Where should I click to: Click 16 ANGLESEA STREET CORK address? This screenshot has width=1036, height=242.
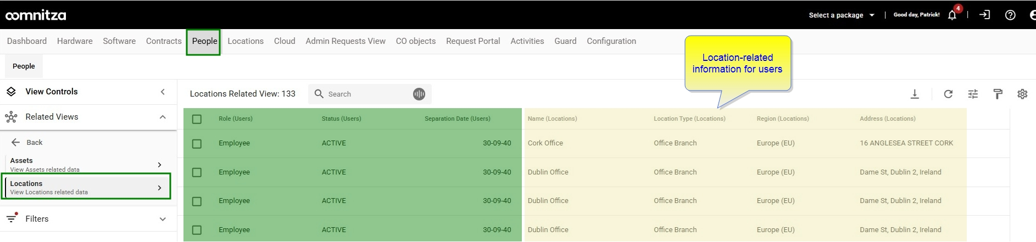coord(906,143)
